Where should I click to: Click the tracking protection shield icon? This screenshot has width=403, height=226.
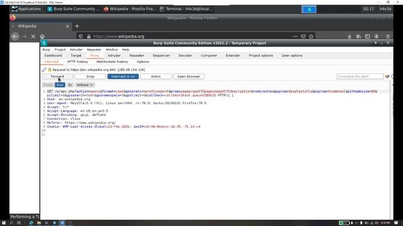81,36
